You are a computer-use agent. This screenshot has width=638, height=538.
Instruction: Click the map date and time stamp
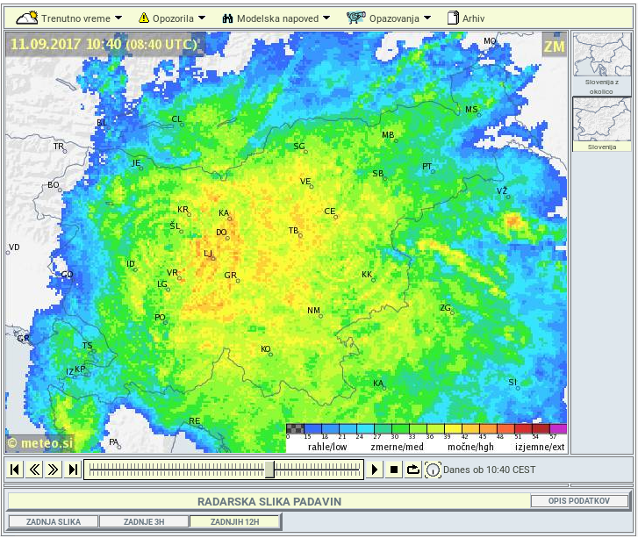coord(104,44)
